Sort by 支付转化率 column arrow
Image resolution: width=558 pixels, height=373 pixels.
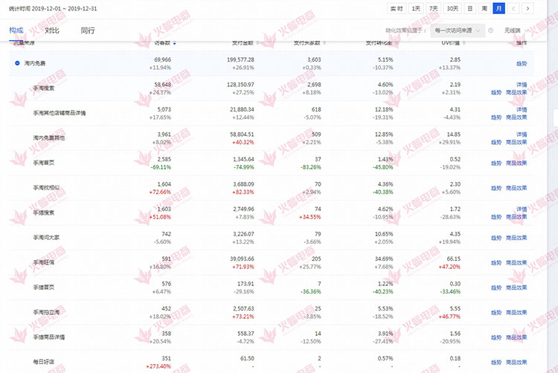pos(396,43)
